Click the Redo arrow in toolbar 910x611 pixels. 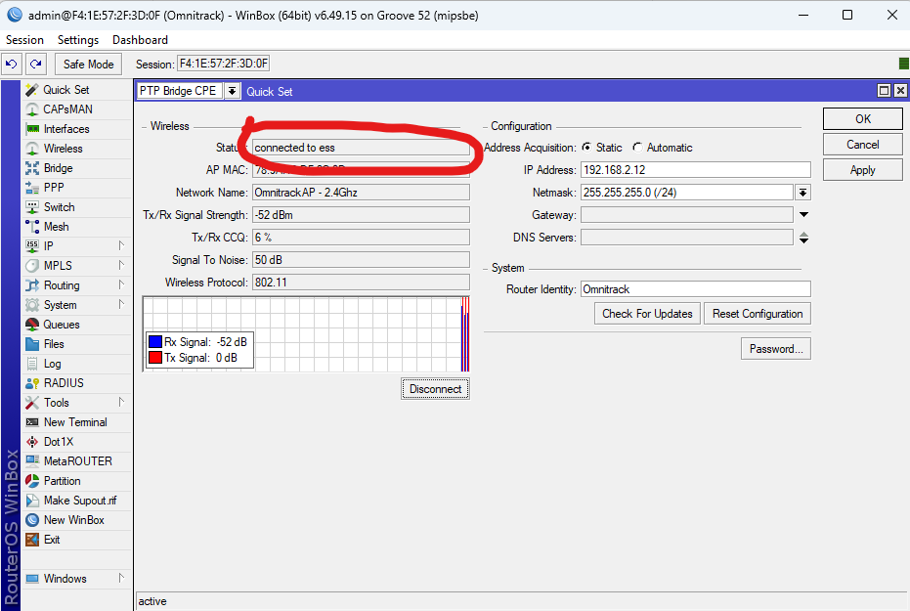(35, 65)
